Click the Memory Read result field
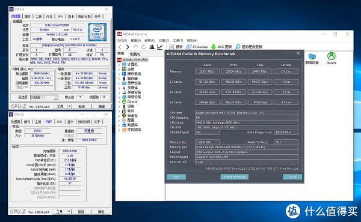Viewport: 361px width, 222px height. coord(207,71)
